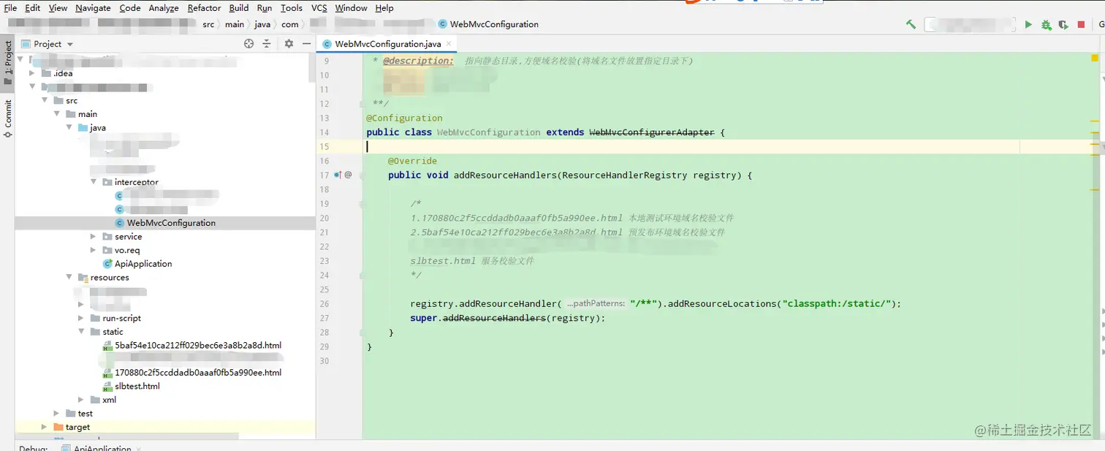
Task: Open the Refactor menu
Action: tap(205, 8)
